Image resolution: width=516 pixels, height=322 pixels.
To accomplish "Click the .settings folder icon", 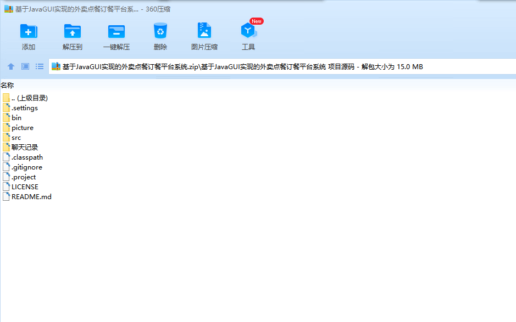I will coord(6,108).
